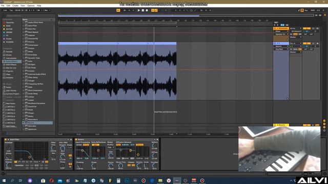The width and height of the screenshot is (328, 184).
Task: Open the Options menu
Action: pyautogui.click(x=31, y=6)
